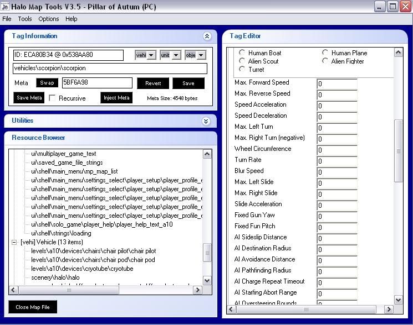Select cryotube vehicle tree item
The width and height of the screenshot is (413, 325).
click(82, 269)
